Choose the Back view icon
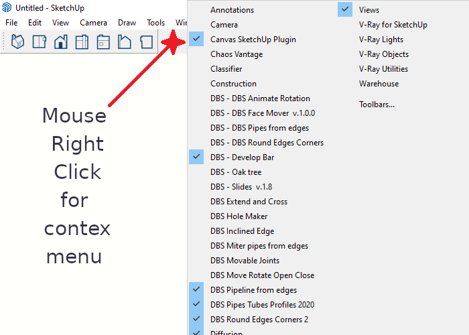This screenshot has width=469, height=335. (x=103, y=42)
